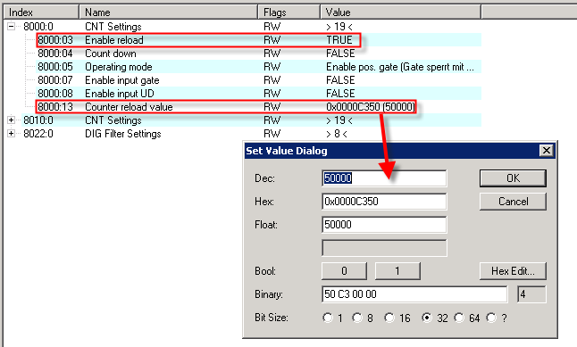
Task: Collapse the 8000:0 CNT Settings node
Action: 11,27
